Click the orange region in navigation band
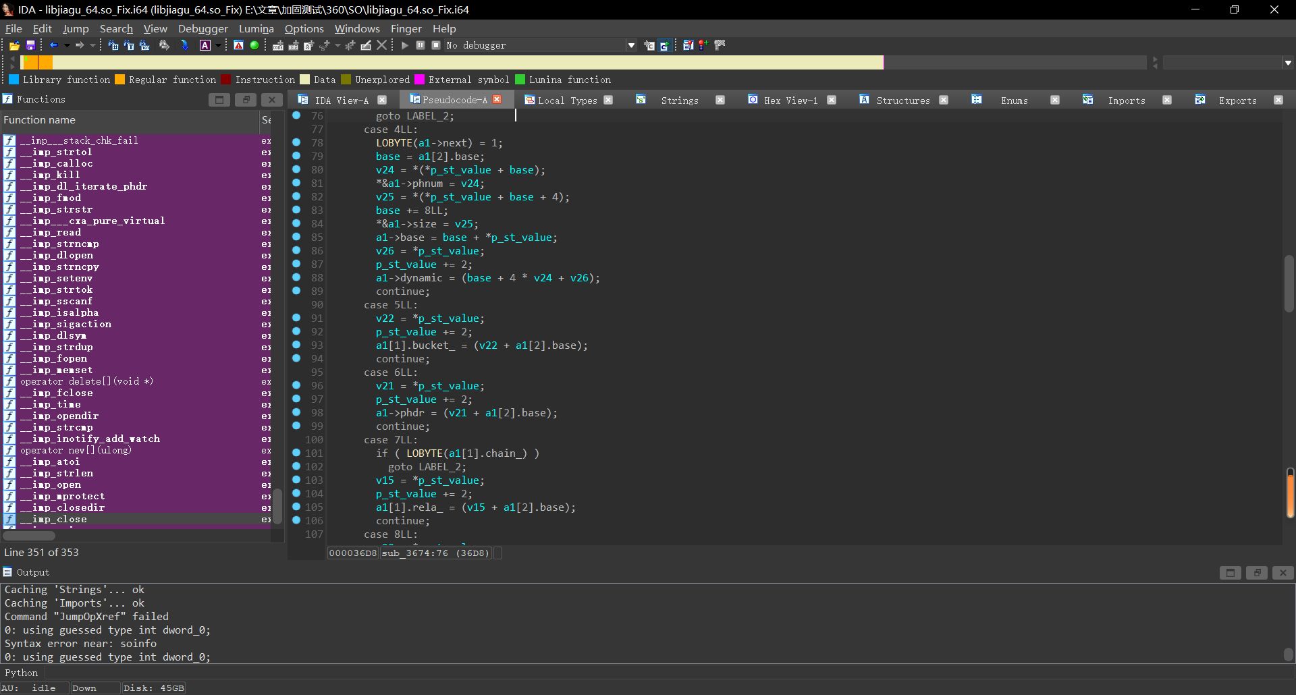The height and width of the screenshot is (695, 1296). tap(38, 63)
